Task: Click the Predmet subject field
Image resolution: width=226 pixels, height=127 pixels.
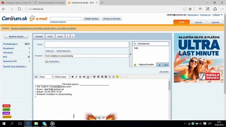Action: point(87,56)
